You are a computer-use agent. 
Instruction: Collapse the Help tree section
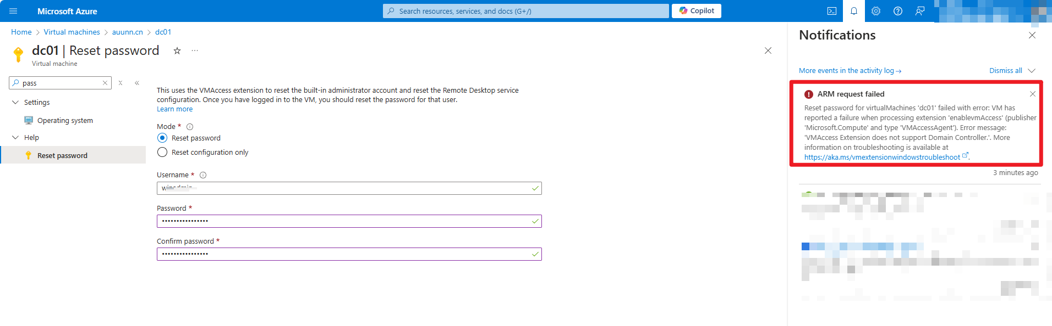tap(15, 137)
